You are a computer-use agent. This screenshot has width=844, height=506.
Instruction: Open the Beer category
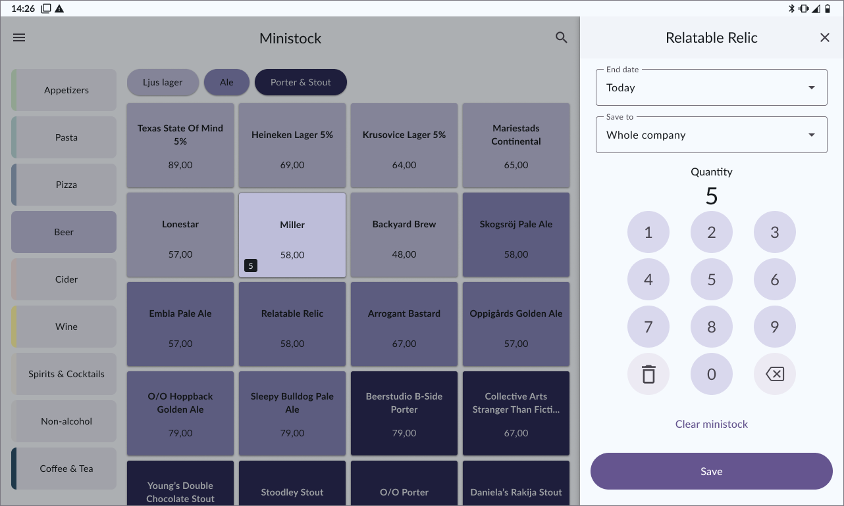point(64,232)
